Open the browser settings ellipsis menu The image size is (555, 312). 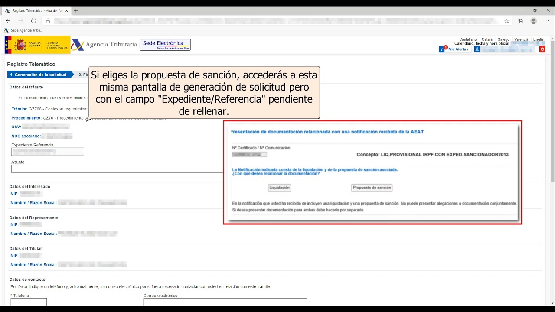coord(547,21)
